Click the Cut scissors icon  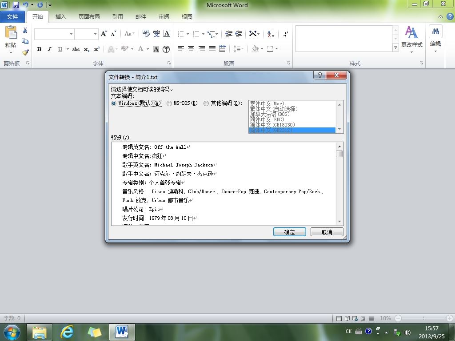tap(25, 30)
